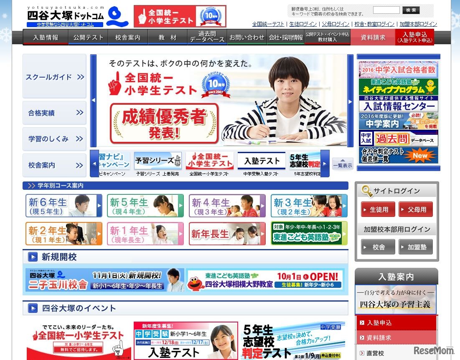Open the 合格実績 sidebar button
460x360 pixels.
pyautogui.click(x=55, y=113)
